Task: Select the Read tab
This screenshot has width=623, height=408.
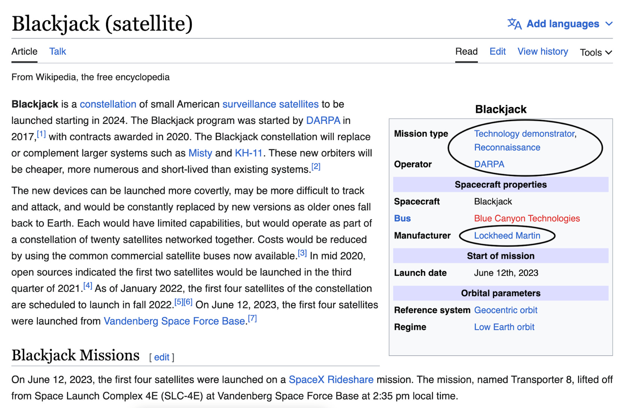Action: pos(467,51)
